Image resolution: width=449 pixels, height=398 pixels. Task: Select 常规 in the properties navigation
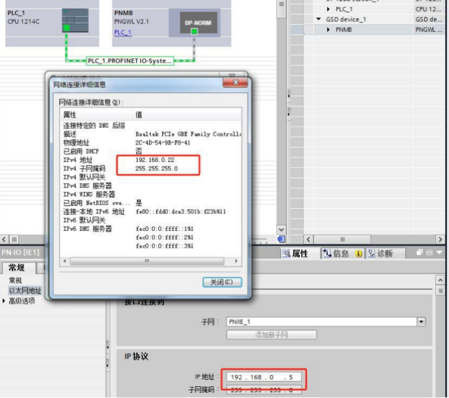click(x=15, y=280)
